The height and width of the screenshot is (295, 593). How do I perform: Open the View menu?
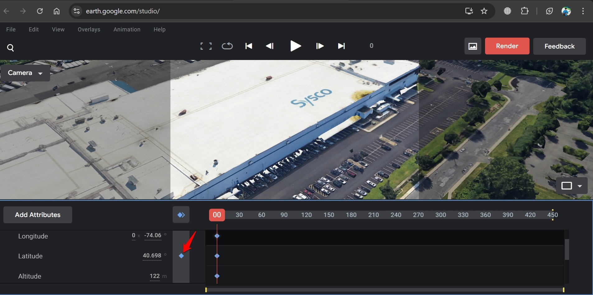tap(58, 29)
